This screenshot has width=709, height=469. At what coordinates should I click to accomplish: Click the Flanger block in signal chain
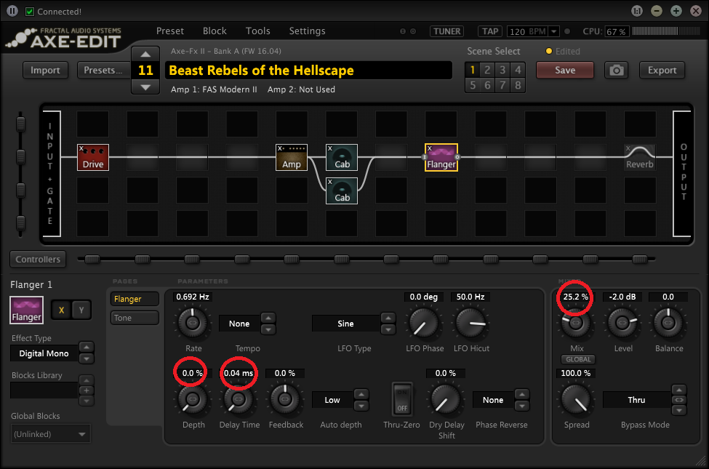pyautogui.click(x=441, y=157)
